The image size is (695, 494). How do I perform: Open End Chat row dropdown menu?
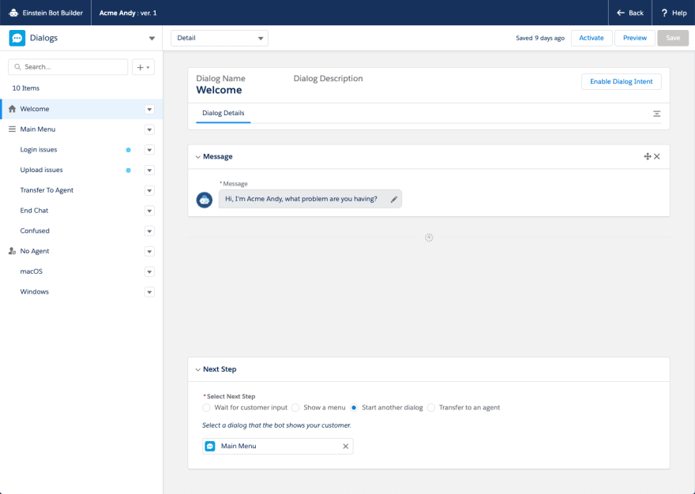149,211
